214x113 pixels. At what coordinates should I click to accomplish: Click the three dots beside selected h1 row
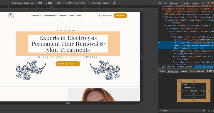[159, 42]
